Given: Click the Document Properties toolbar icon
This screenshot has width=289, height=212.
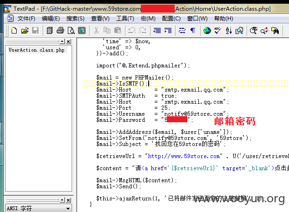Looking at the screenshot, I should [x=82, y=30].
